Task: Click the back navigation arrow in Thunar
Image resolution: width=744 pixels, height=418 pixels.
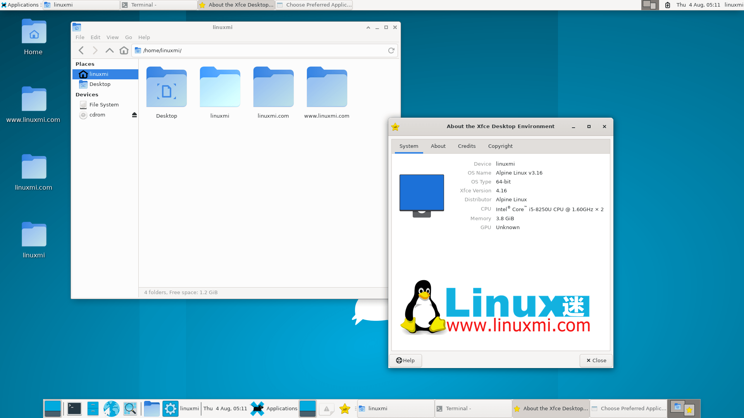Action: pyautogui.click(x=81, y=50)
